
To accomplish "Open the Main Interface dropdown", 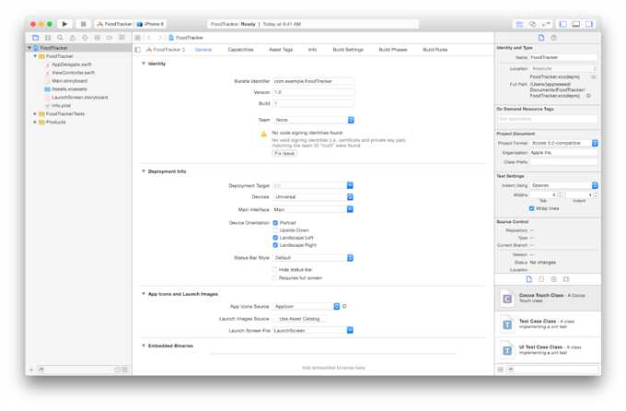I will pos(313,209).
